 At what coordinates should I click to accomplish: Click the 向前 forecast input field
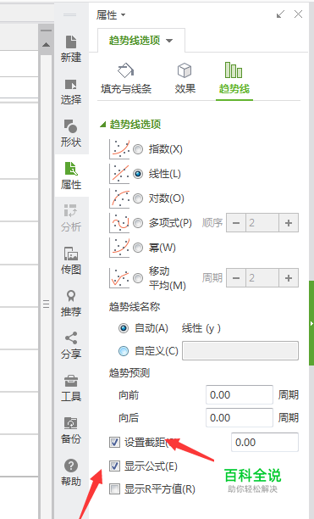pos(240,394)
